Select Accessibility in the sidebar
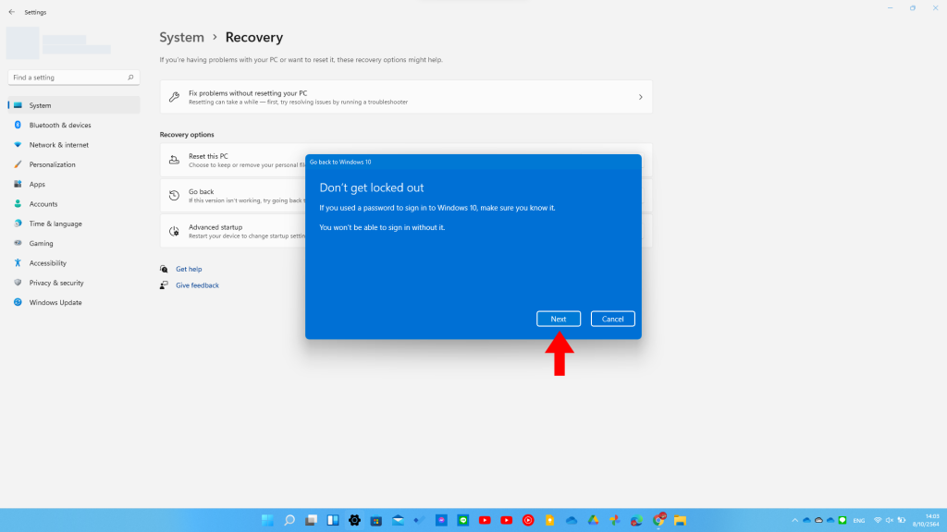 pyautogui.click(x=74, y=263)
